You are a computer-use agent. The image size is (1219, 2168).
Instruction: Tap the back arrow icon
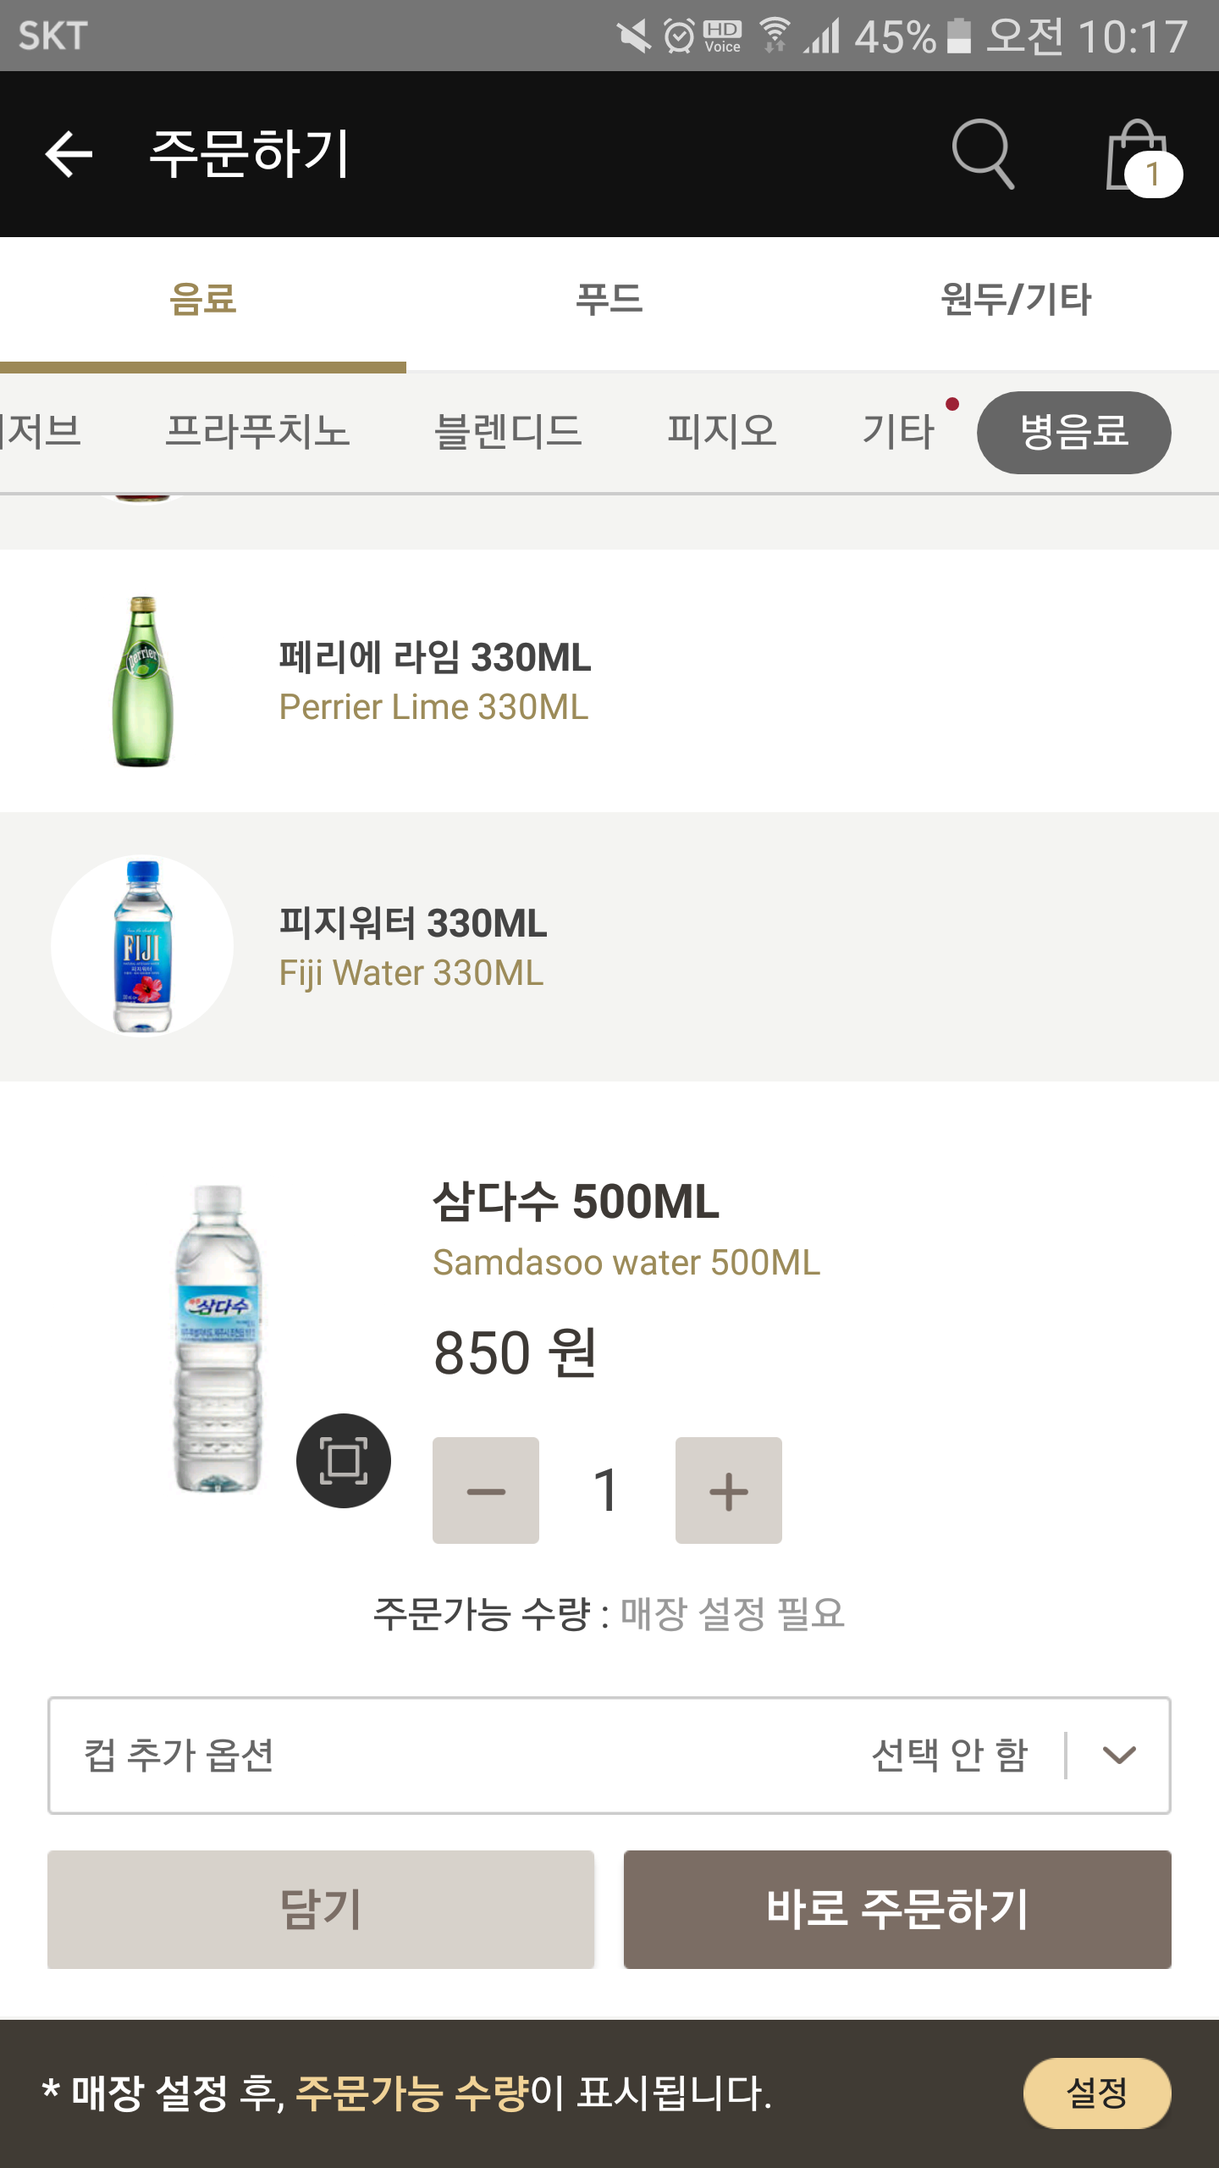tap(69, 154)
